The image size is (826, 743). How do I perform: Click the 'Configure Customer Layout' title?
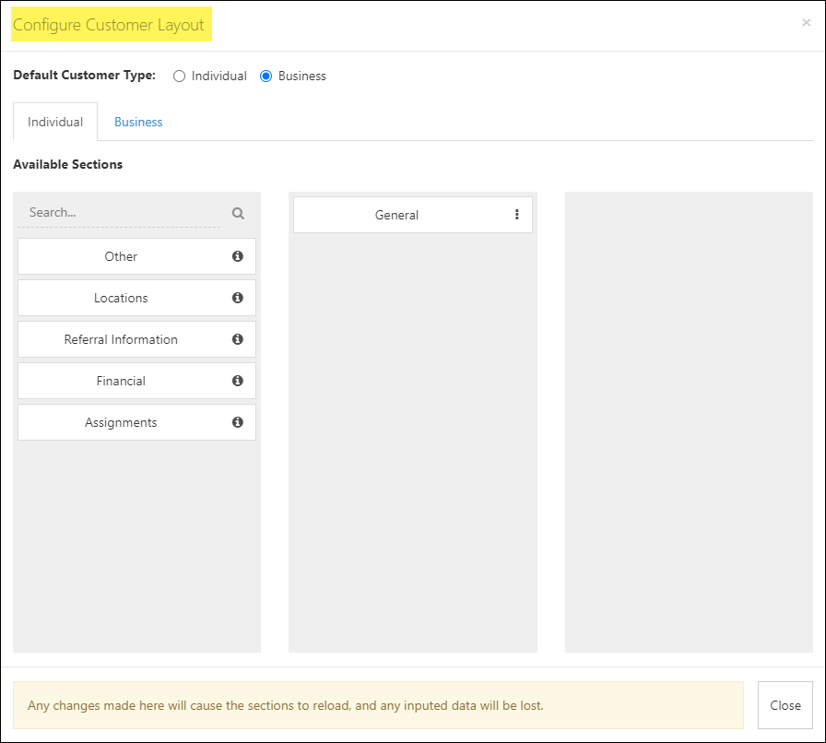(109, 25)
